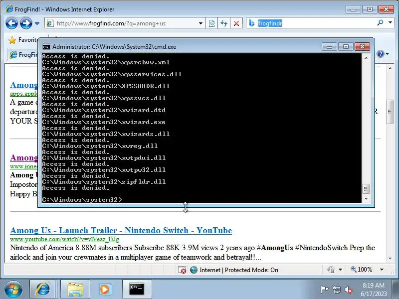This screenshot has width=399, height=299.
Task: Click the zipfldr.dll line in cmd
Action: [104, 182]
